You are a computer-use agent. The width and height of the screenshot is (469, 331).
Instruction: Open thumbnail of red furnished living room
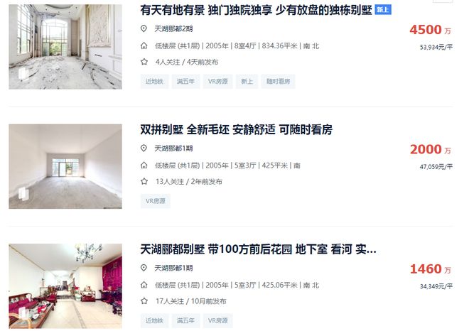point(65,286)
